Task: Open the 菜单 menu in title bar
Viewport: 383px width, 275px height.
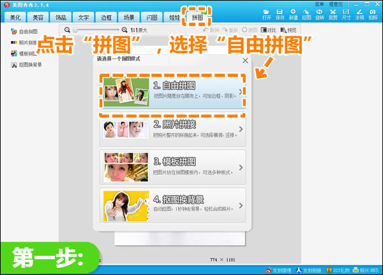Action: [319, 4]
